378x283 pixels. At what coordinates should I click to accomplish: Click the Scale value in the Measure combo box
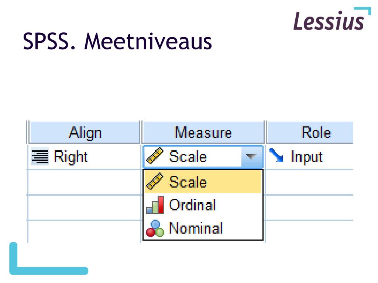pyautogui.click(x=188, y=156)
